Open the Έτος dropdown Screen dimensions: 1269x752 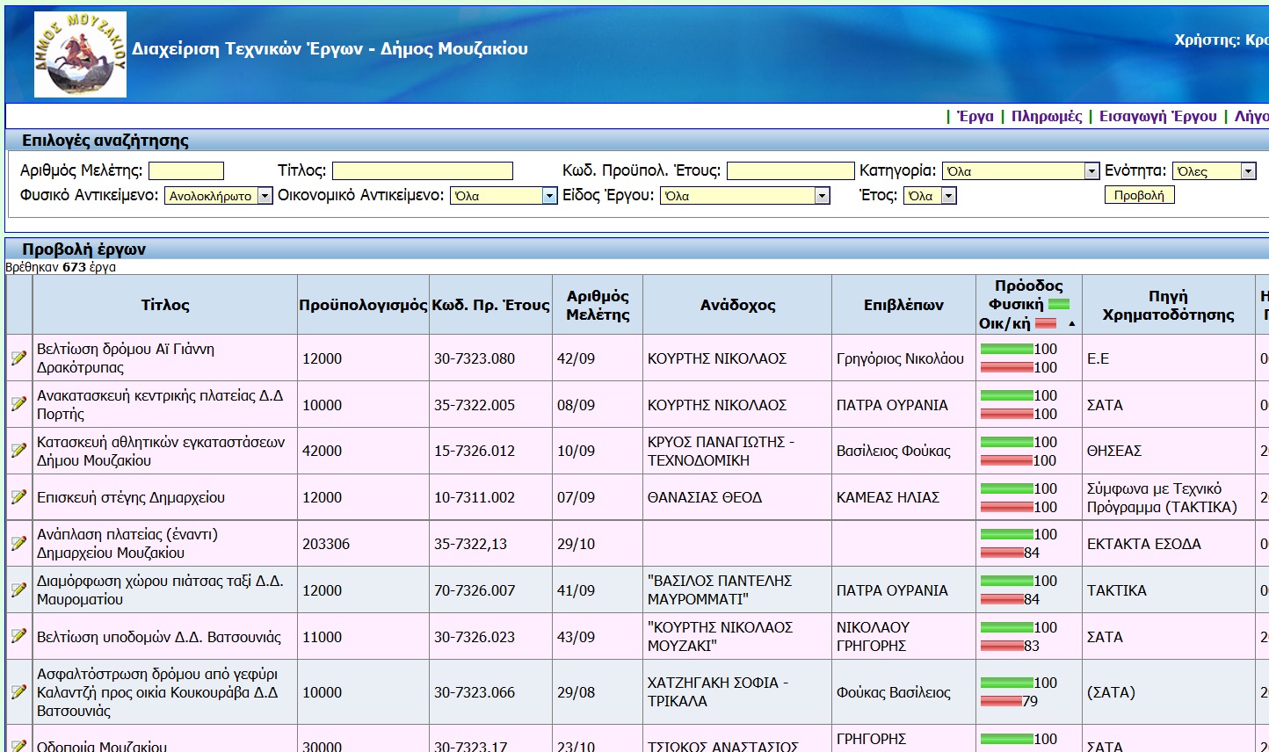[x=930, y=196]
